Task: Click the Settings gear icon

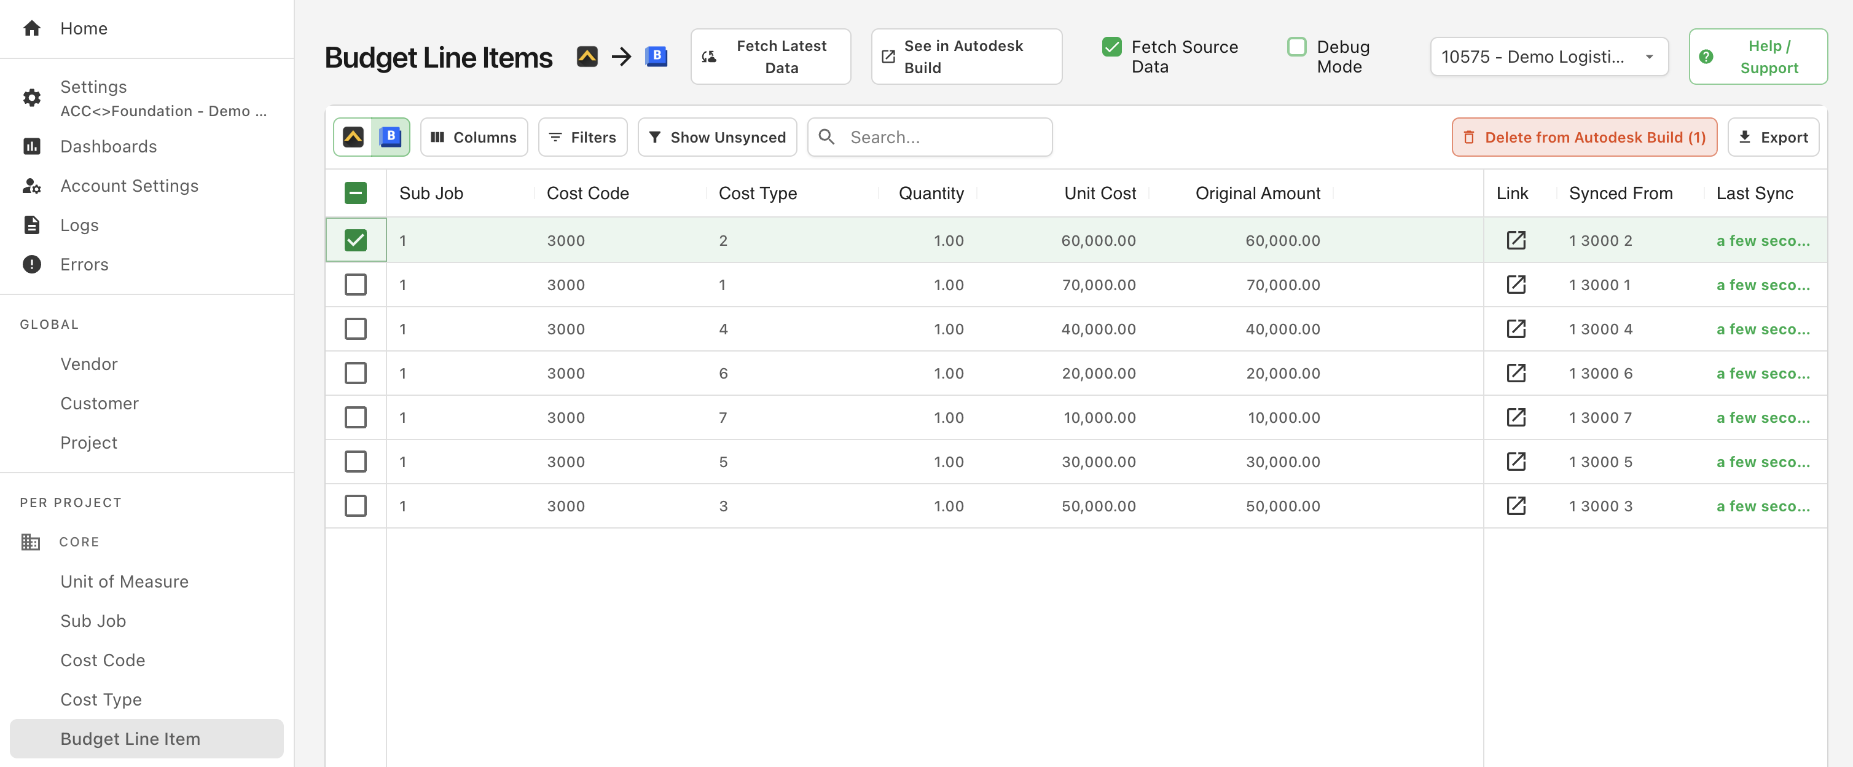Action: tap(32, 97)
